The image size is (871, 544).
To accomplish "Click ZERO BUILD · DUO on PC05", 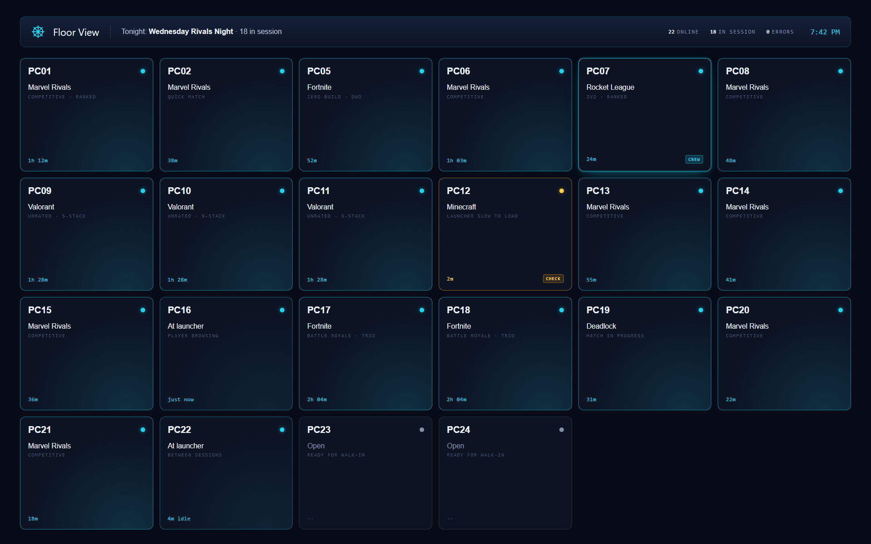I will click(x=334, y=97).
